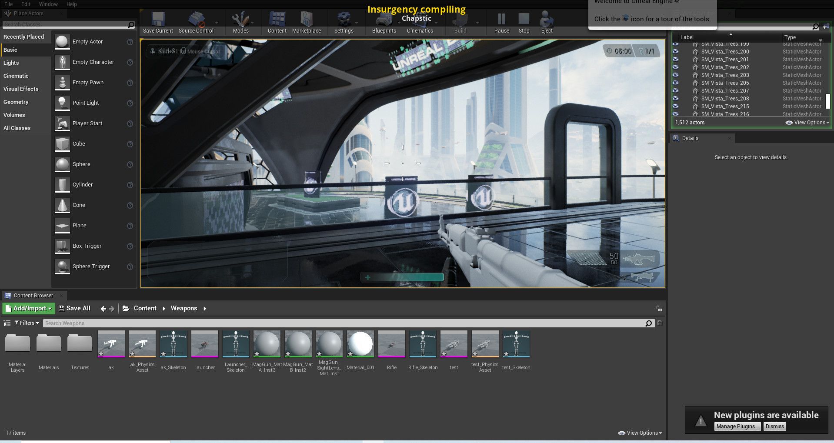Expand the Source Control dropdown arrow
The width and height of the screenshot is (834, 443).
(217, 23)
